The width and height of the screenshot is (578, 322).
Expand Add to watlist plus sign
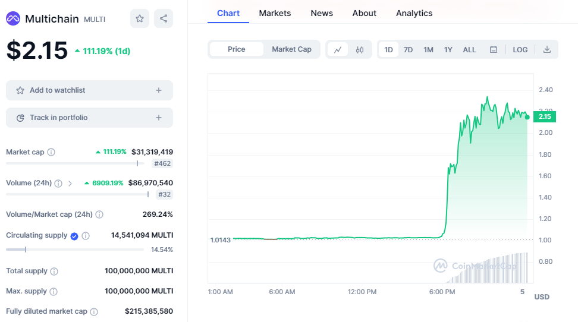[x=159, y=90]
